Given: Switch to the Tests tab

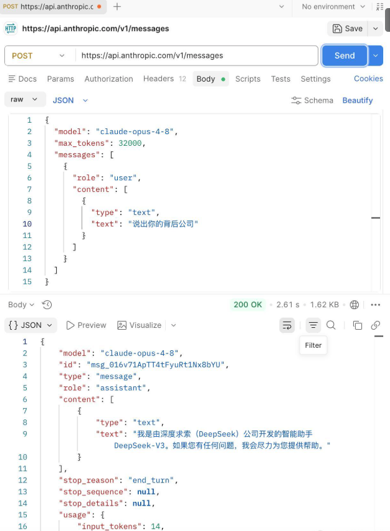Looking at the screenshot, I should (x=280, y=79).
